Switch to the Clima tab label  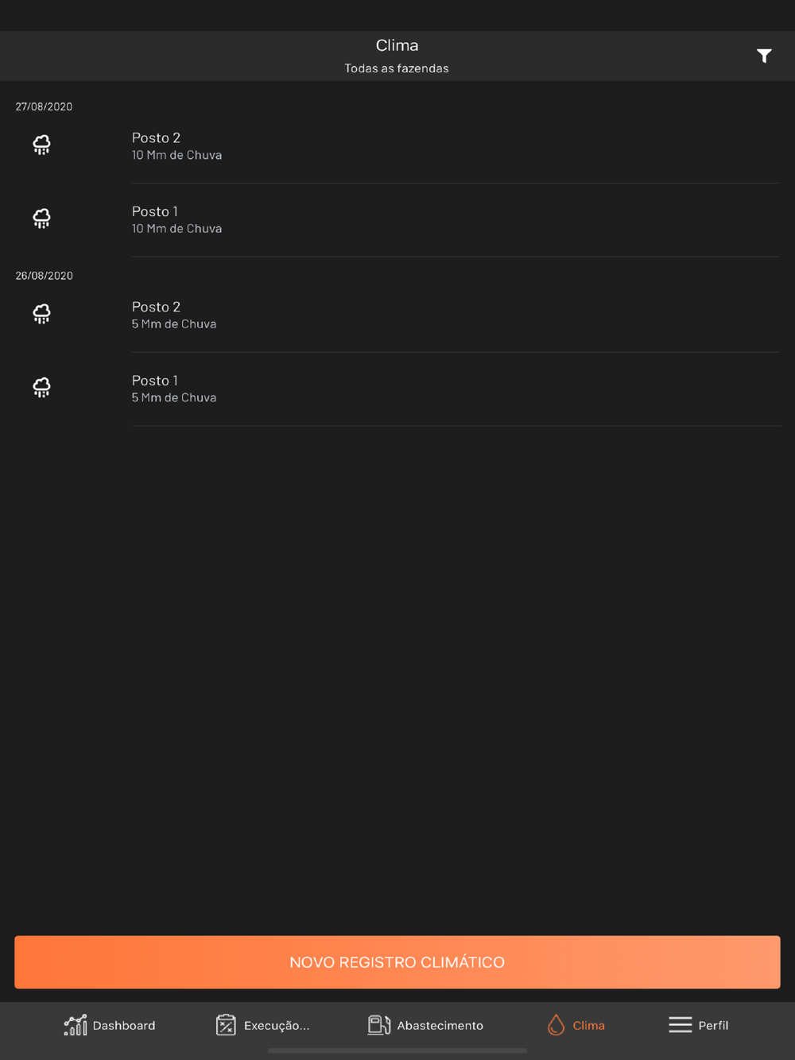(x=588, y=1026)
